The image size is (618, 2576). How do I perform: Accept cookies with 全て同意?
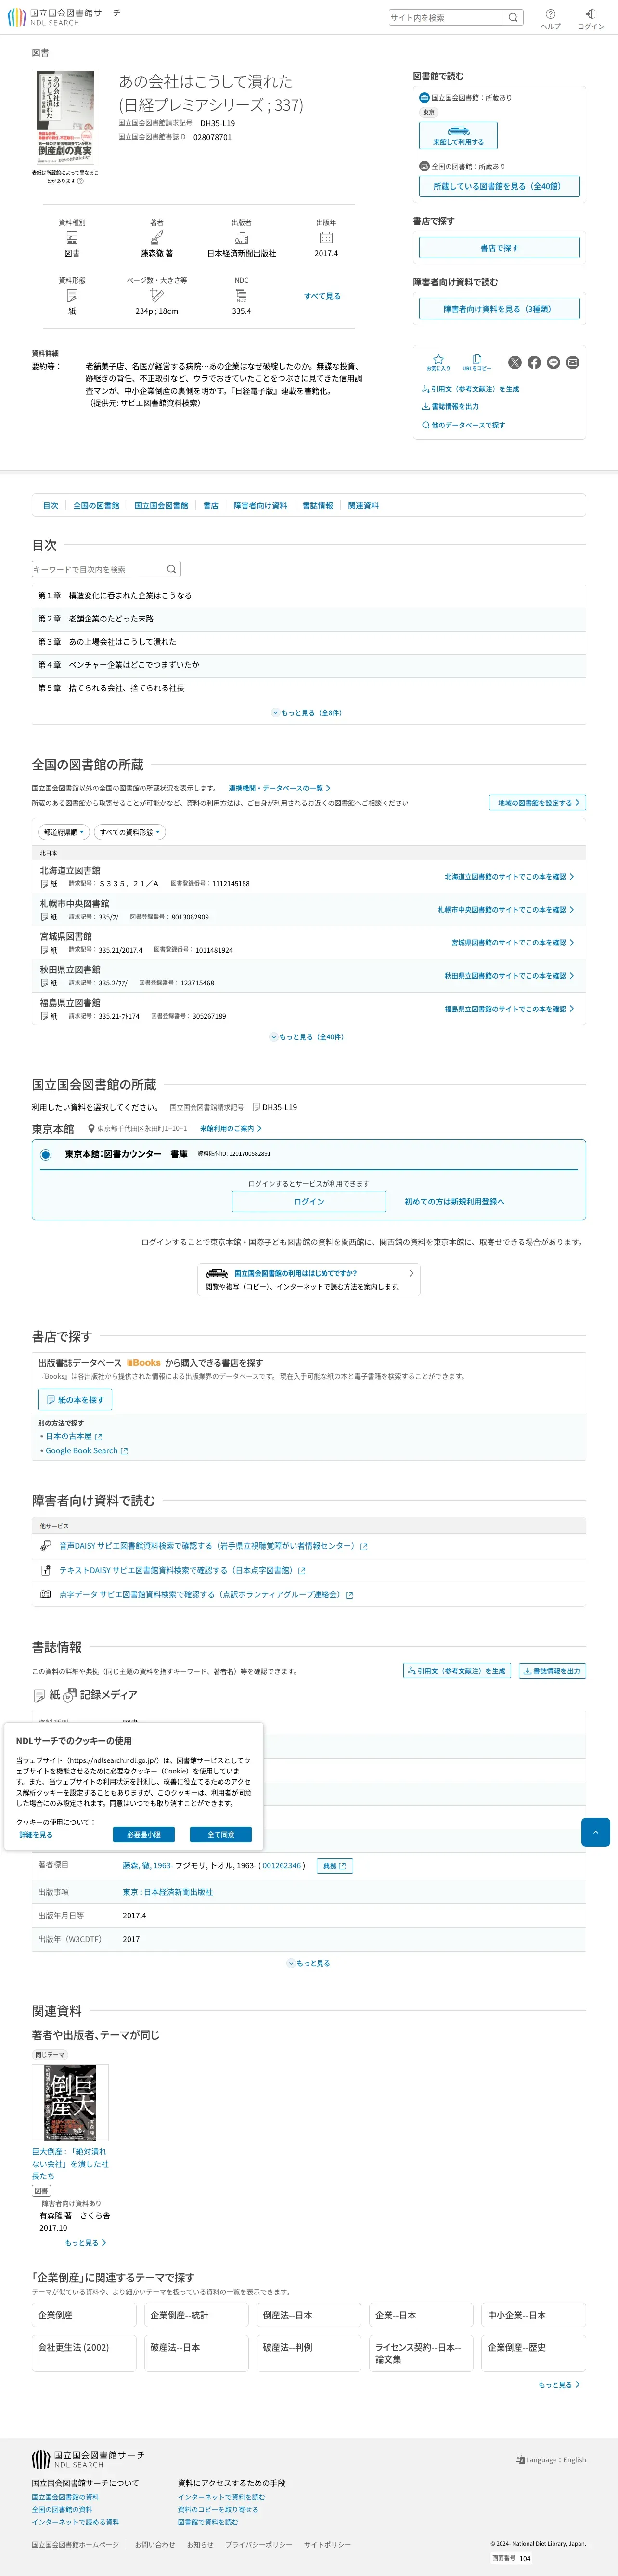221,1834
